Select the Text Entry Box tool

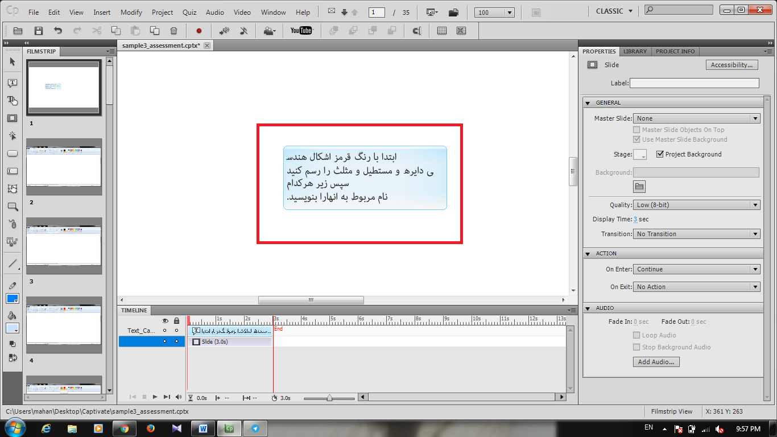(13, 171)
